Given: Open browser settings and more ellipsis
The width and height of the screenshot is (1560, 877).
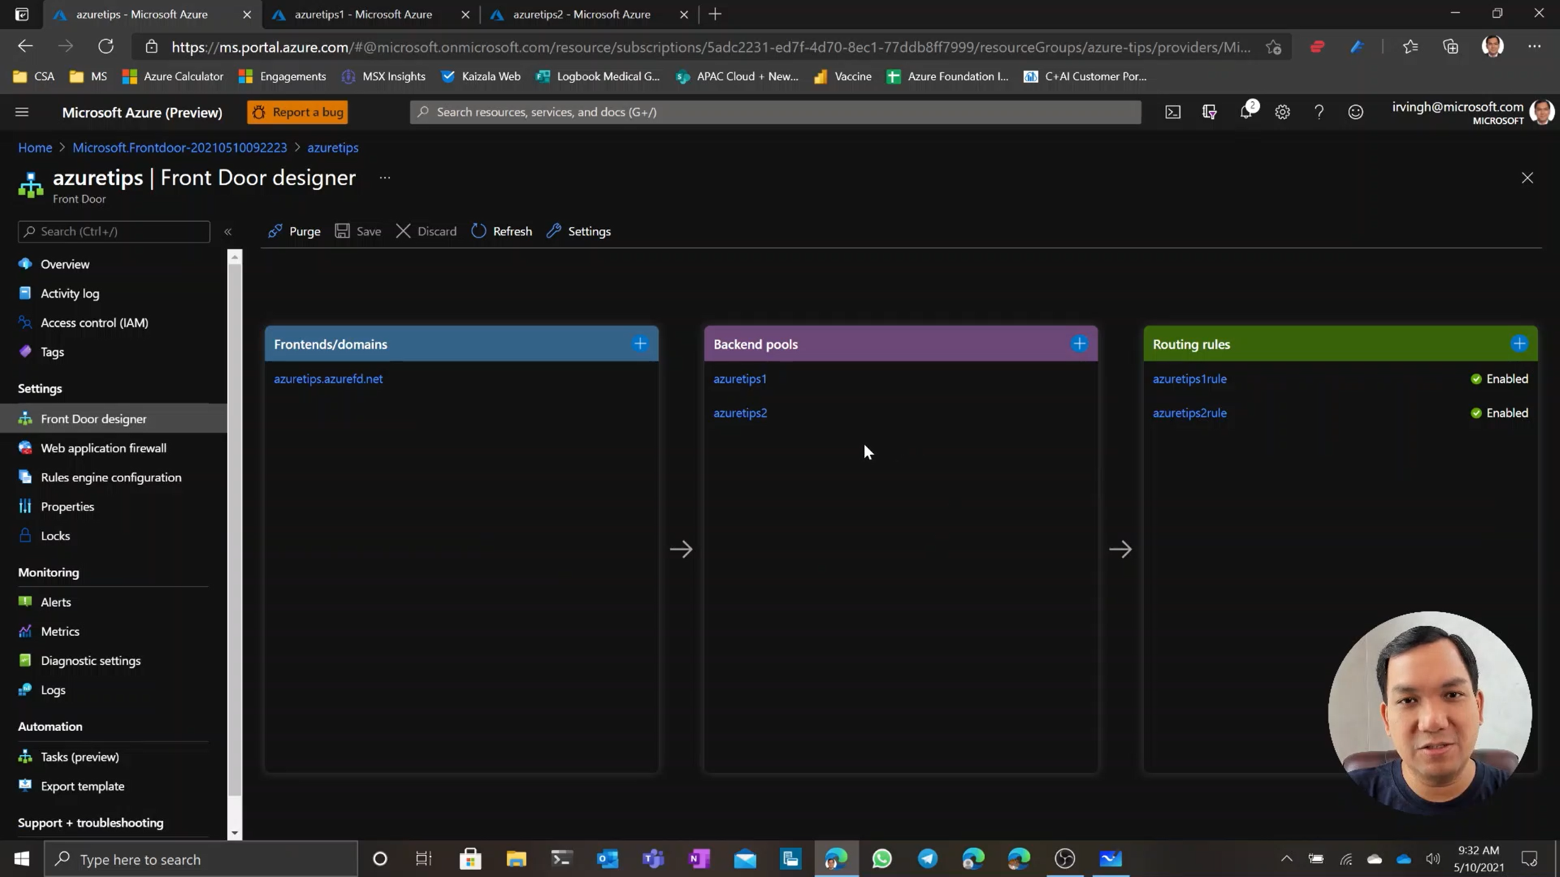Looking at the screenshot, I should tap(1534, 47).
